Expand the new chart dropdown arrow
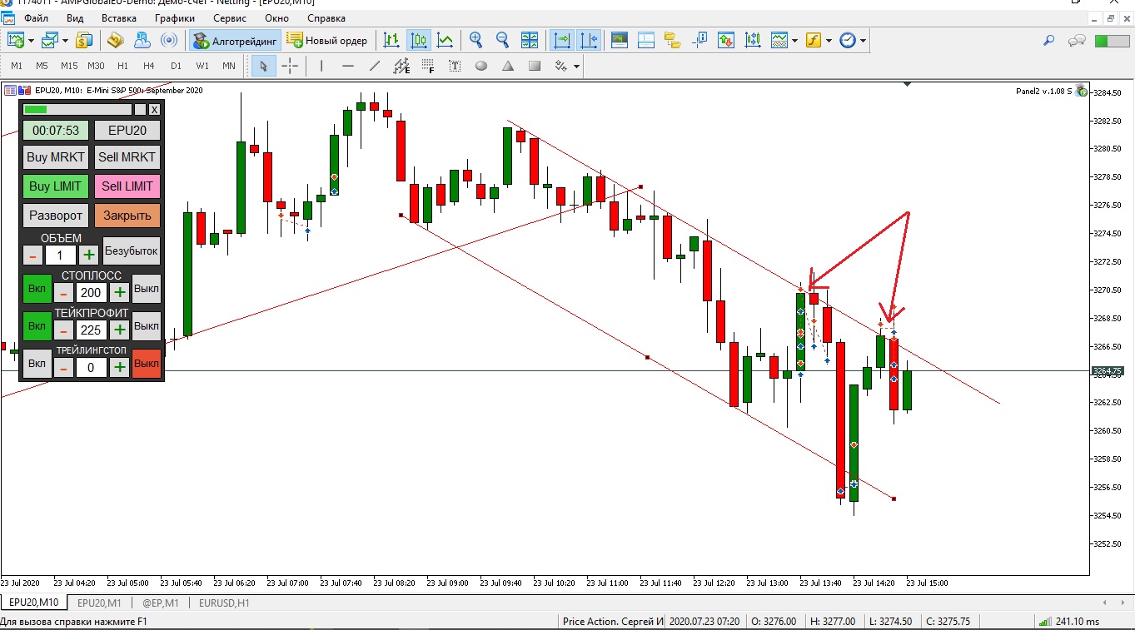1135x630 pixels. pyautogui.click(x=32, y=40)
